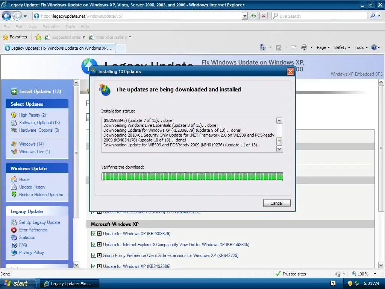Click the Add to Favorites Bar icon
This screenshot has height=289, width=385.
(38, 37)
